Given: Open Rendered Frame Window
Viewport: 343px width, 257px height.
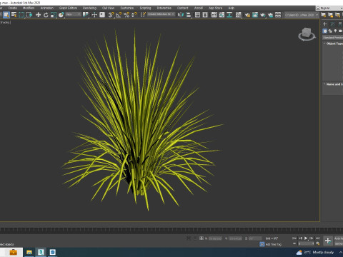Looking at the screenshot, I should click(255, 15).
